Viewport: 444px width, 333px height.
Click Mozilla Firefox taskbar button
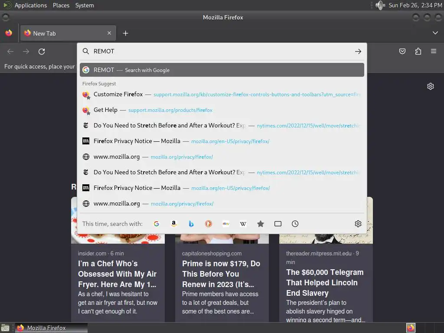(51, 328)
